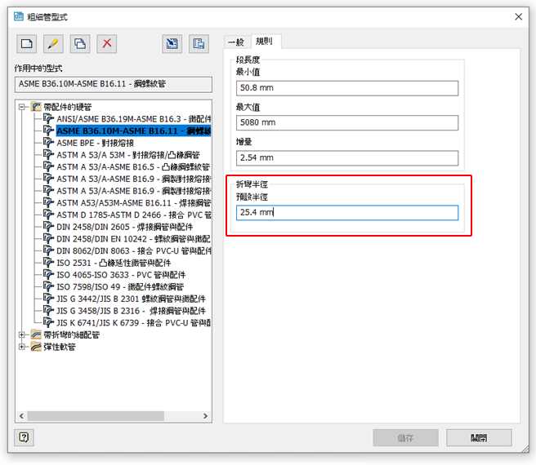This screenshot has height=465, width=536.
Task: Select ISO 4065-ISO 3633 PVC style
Action: click(x=121, y=275)
